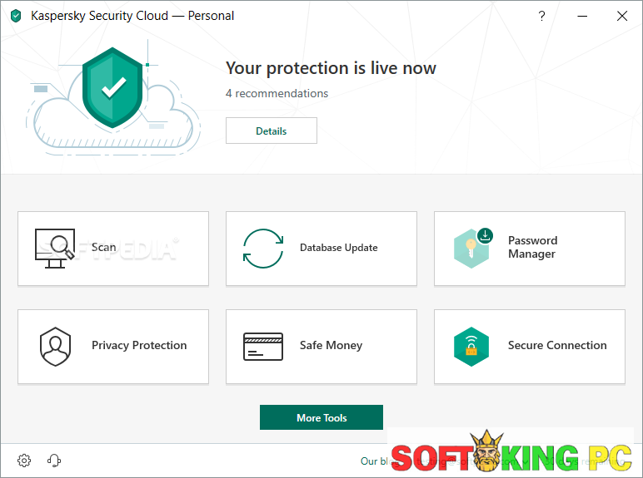Click the Database Update arrows icon
This screenshot has width=643, height=478.
[263, 248]
